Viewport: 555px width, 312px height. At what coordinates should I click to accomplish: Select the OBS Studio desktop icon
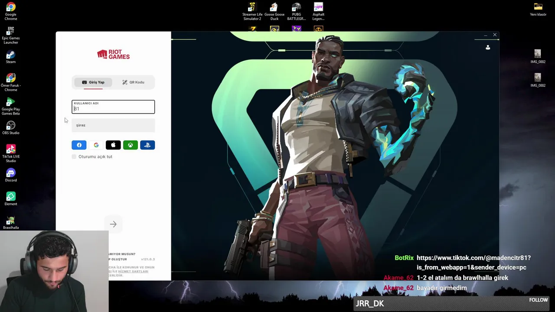[x=11, y=128]
